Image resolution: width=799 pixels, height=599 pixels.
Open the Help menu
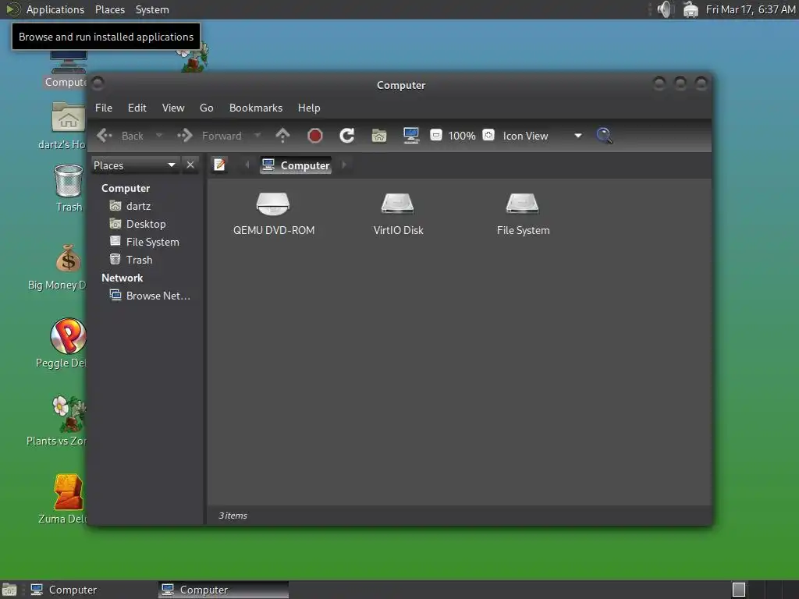click(309, 108)
